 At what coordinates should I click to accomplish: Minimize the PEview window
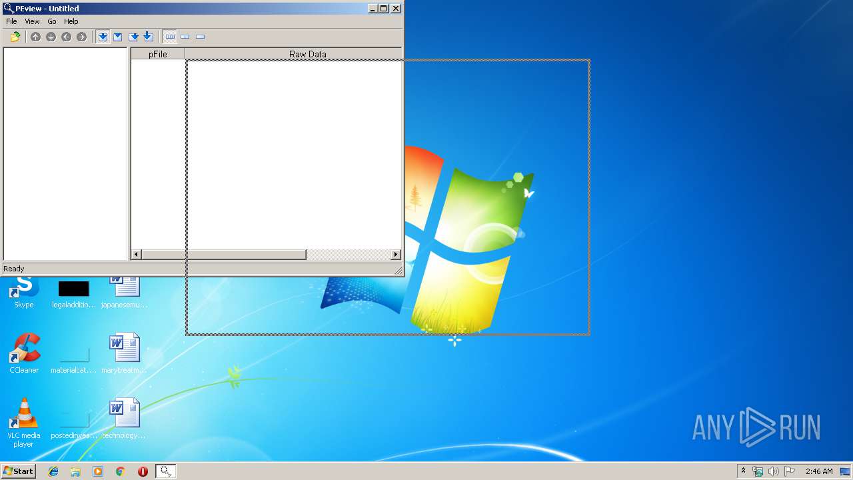coord(373,8)
